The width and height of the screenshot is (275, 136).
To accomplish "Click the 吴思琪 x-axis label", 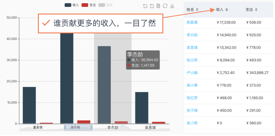I will 150,128.
